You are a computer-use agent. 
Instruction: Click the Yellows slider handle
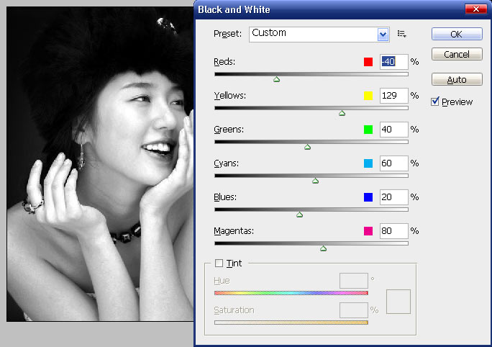(x=342, y=113)
